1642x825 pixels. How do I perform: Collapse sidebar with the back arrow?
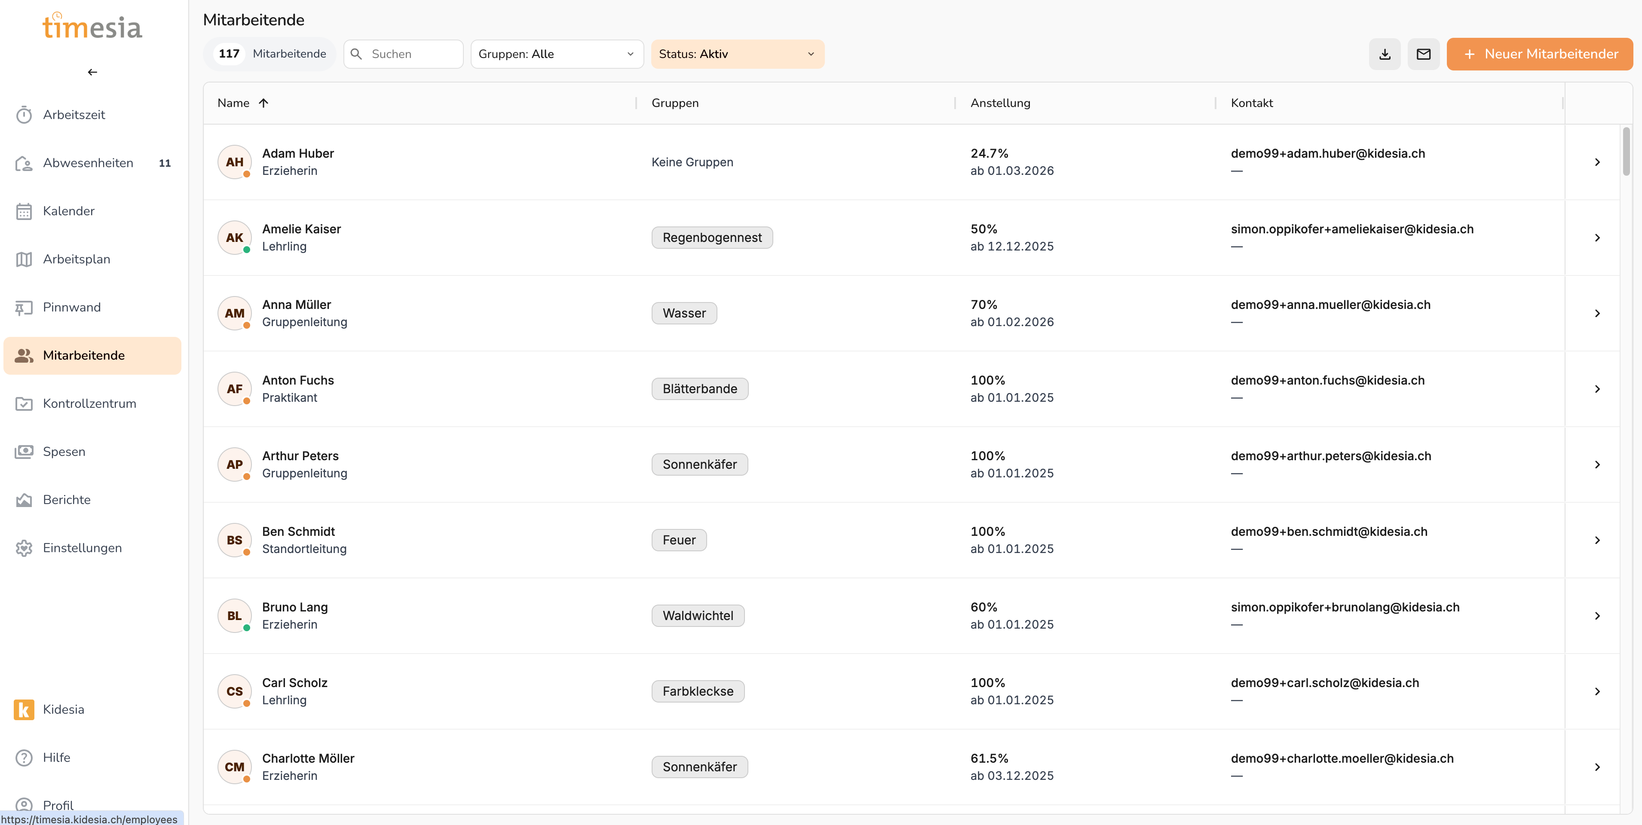[92, 72]
